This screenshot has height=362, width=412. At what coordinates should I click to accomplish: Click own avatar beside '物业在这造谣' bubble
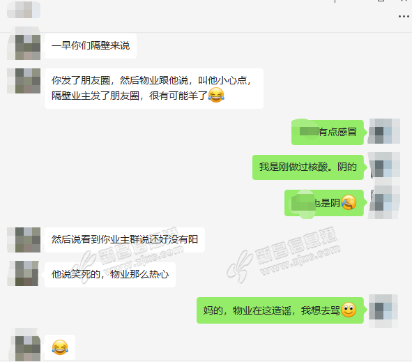coord(383,311)
